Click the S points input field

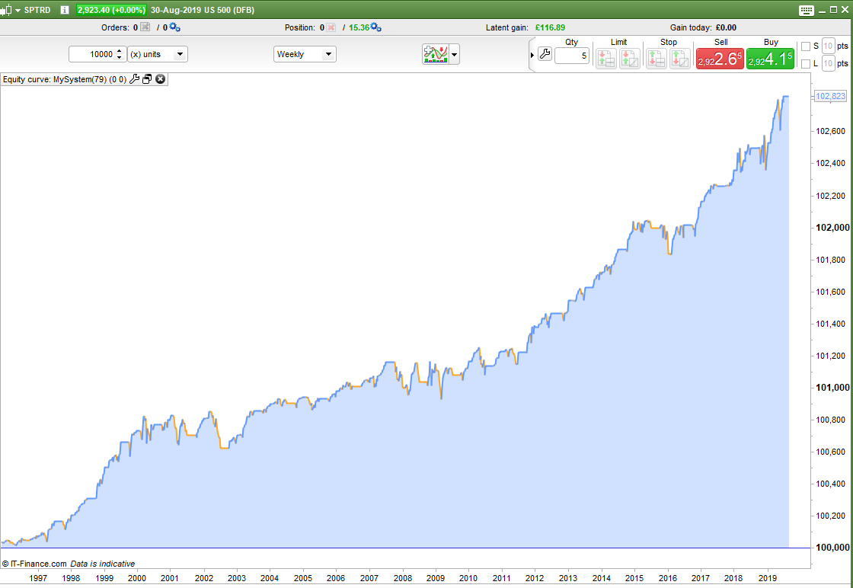click(828, 46)
